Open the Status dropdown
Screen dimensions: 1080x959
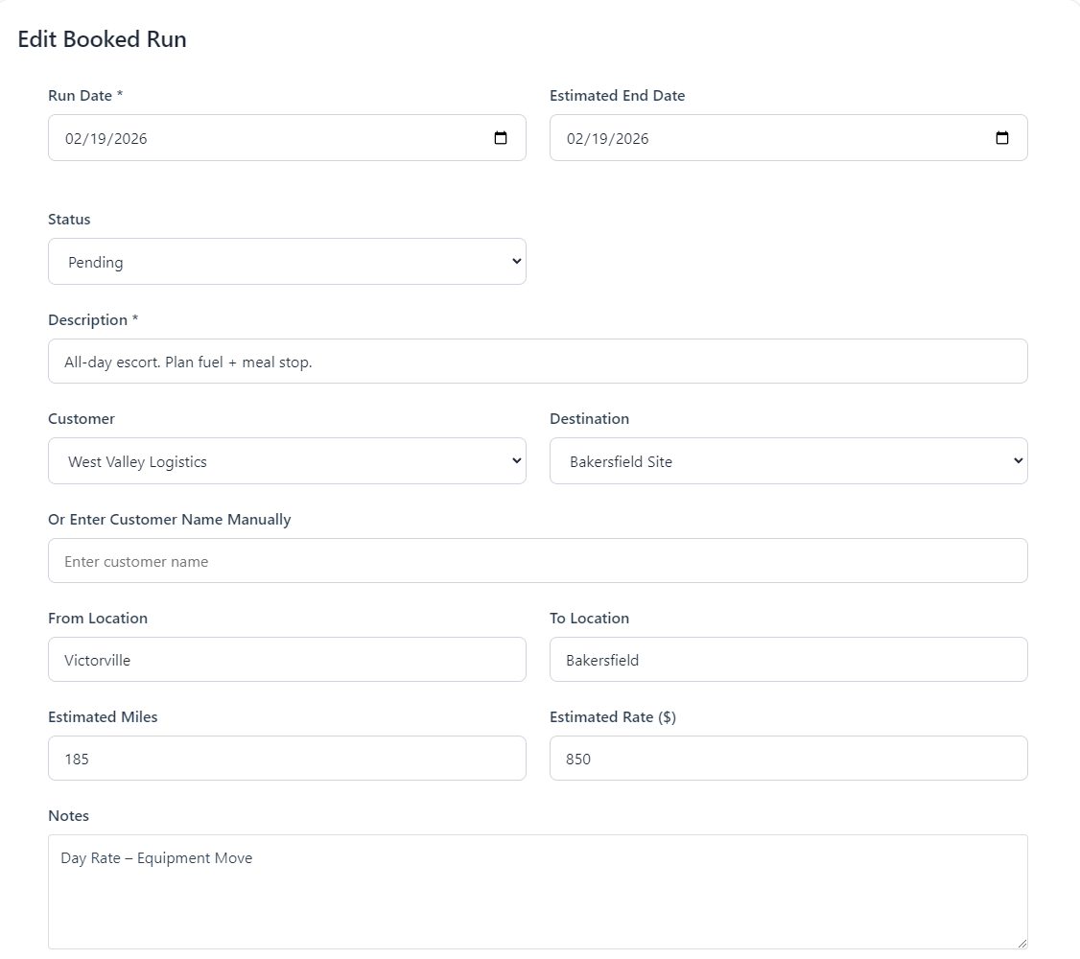pos(287,261)
